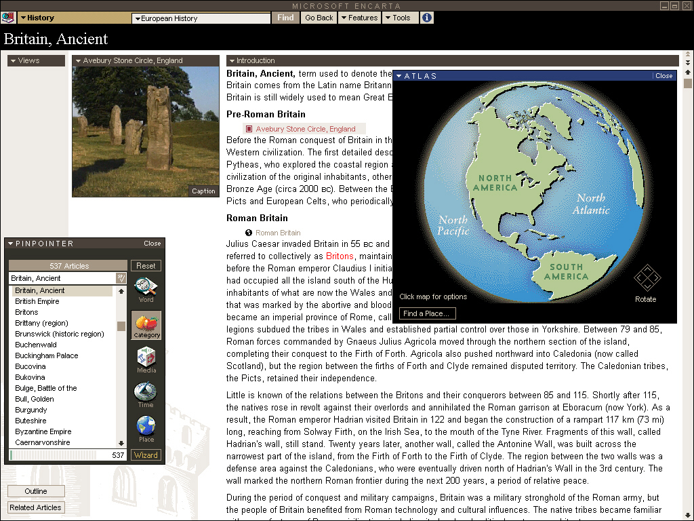Select highlighted Britain, Ancient list entry
This screenshot has height=521, width=694.
tap(62, 290)
